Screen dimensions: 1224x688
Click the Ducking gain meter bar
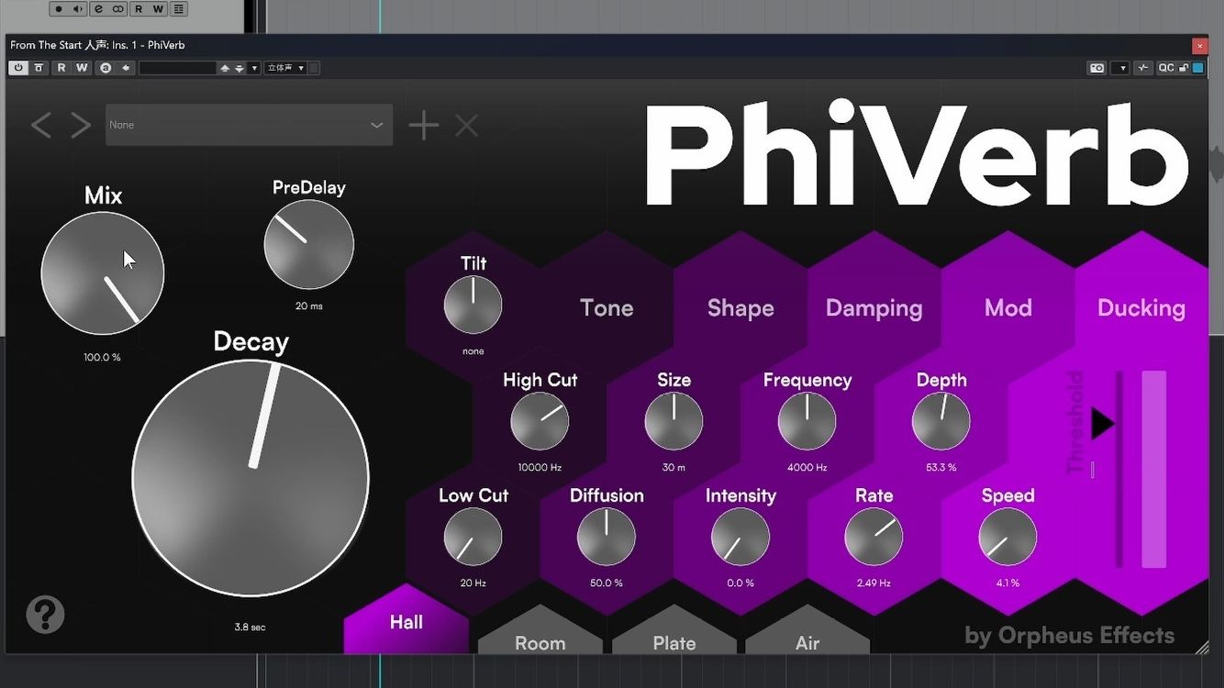tap(1153, 469)
